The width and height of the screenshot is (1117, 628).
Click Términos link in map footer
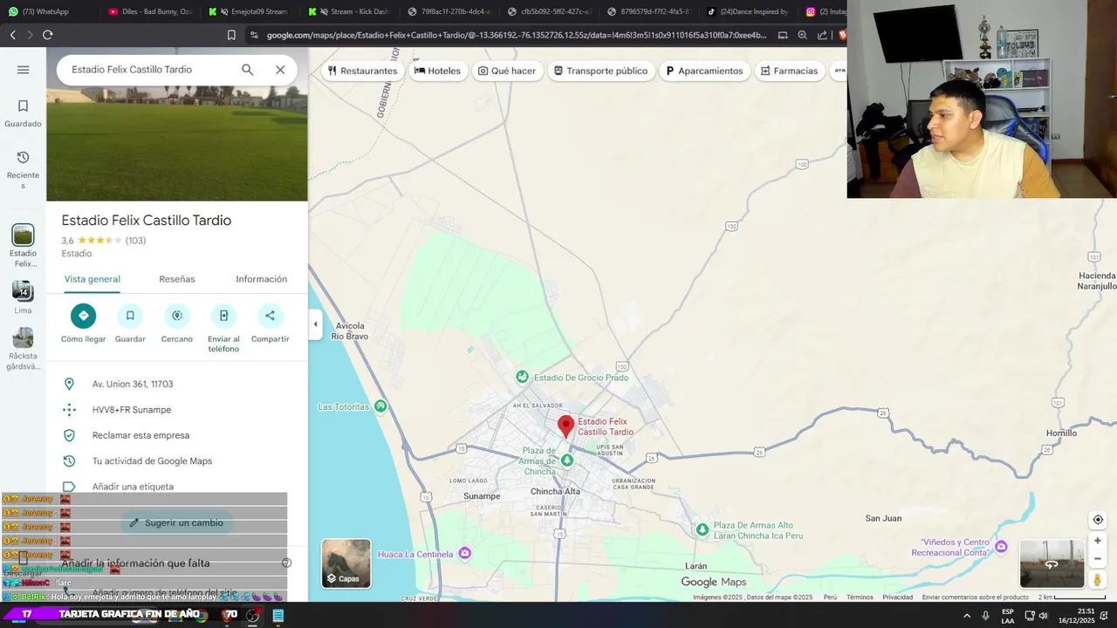coord(860,597)
